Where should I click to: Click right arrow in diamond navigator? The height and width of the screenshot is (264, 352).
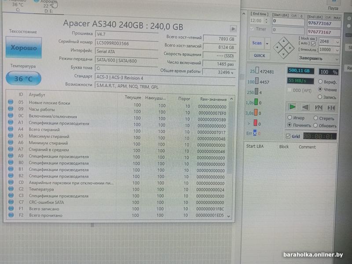coord(290,48)
